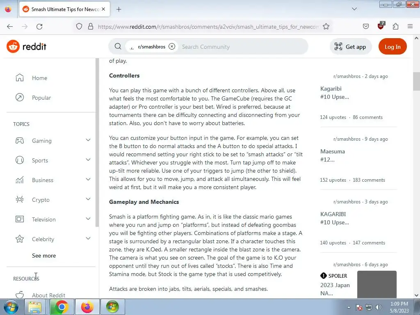Click the Reddit logo in the header
420x315 pixels.
point(26,46)
